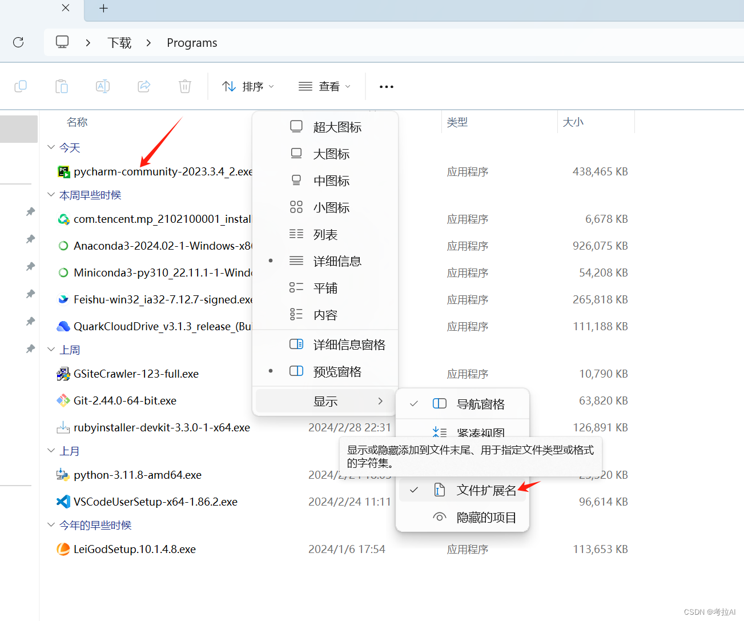Collapse the 本周早些时候 group
The width and height of the screenshot is (744, 621).
point(51,195)
